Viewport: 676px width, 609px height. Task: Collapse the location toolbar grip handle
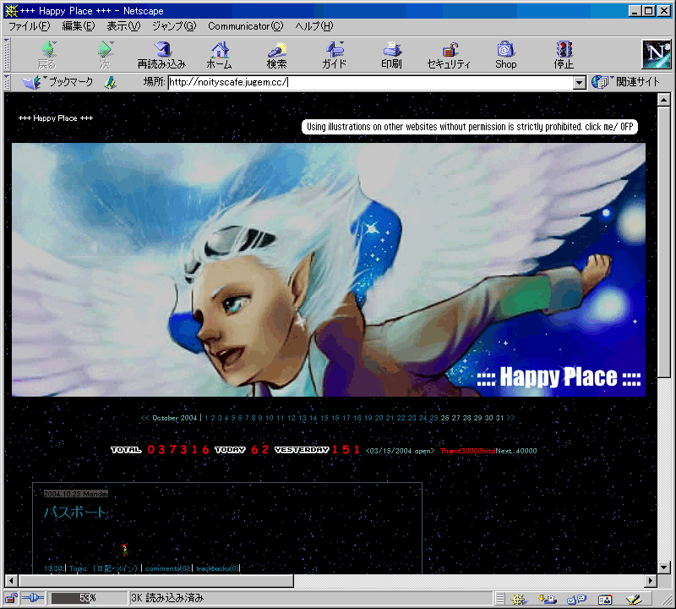pyautogui.click(x=7, y=82)
